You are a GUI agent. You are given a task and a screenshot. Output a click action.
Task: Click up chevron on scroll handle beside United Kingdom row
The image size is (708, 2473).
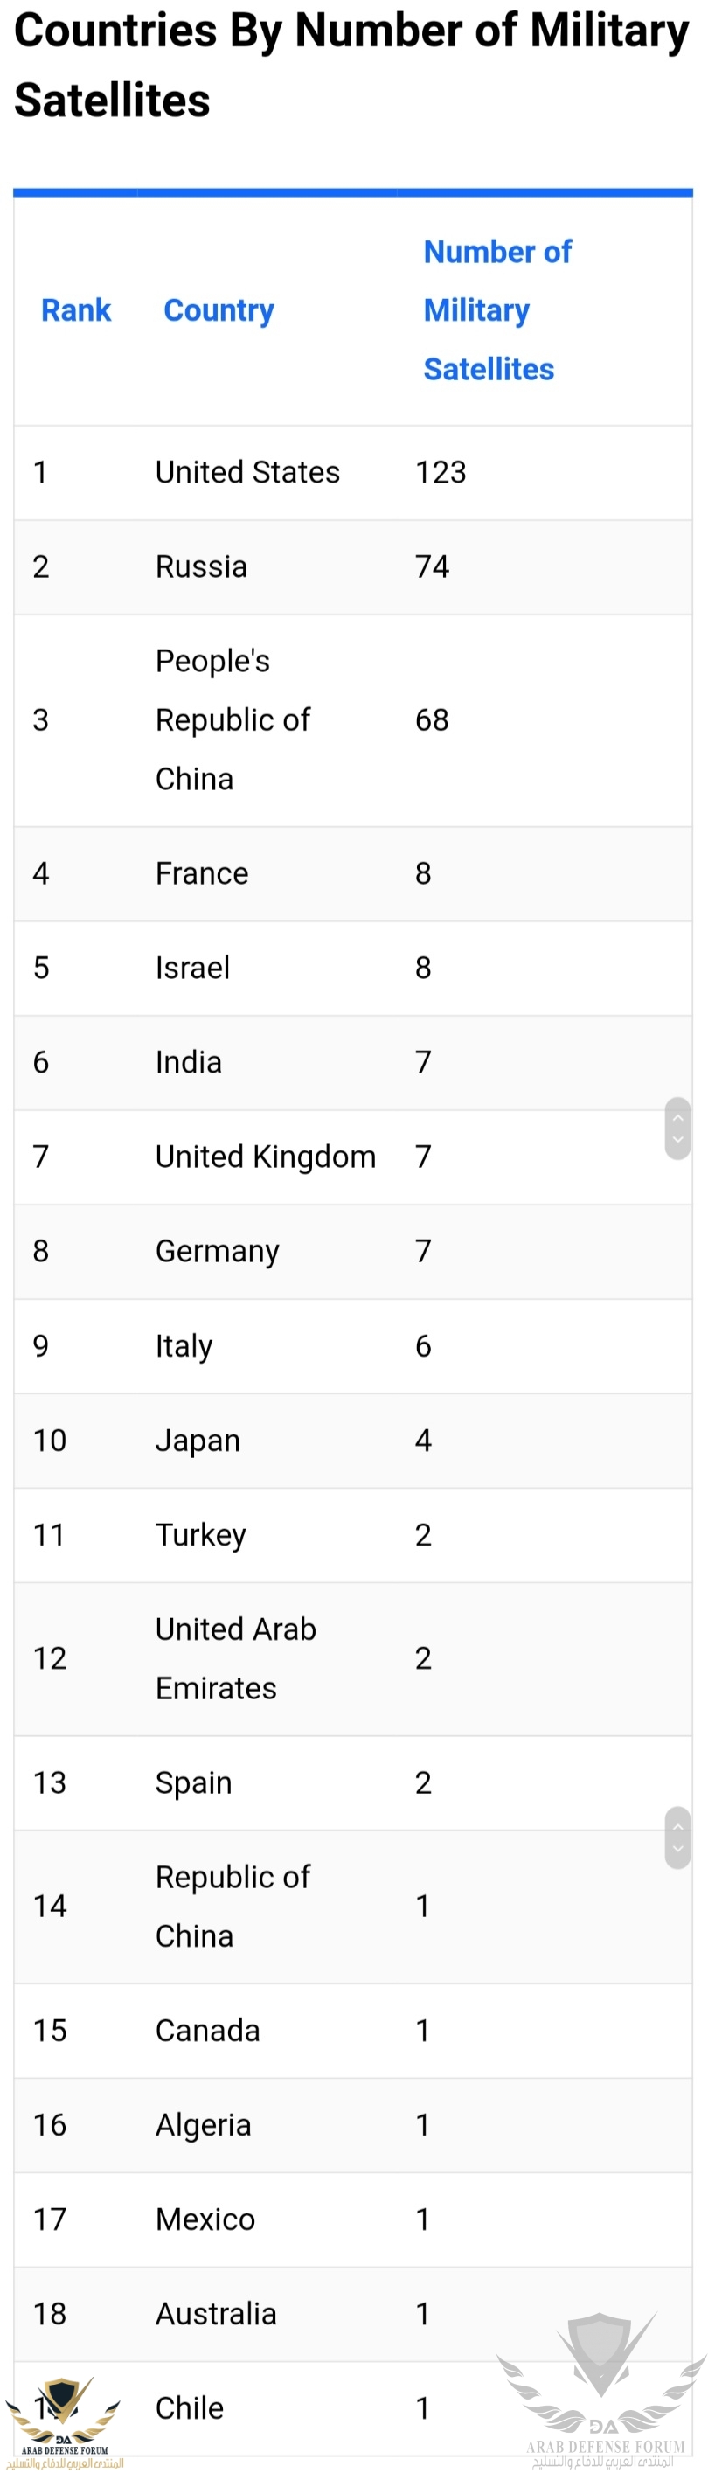677,1117
